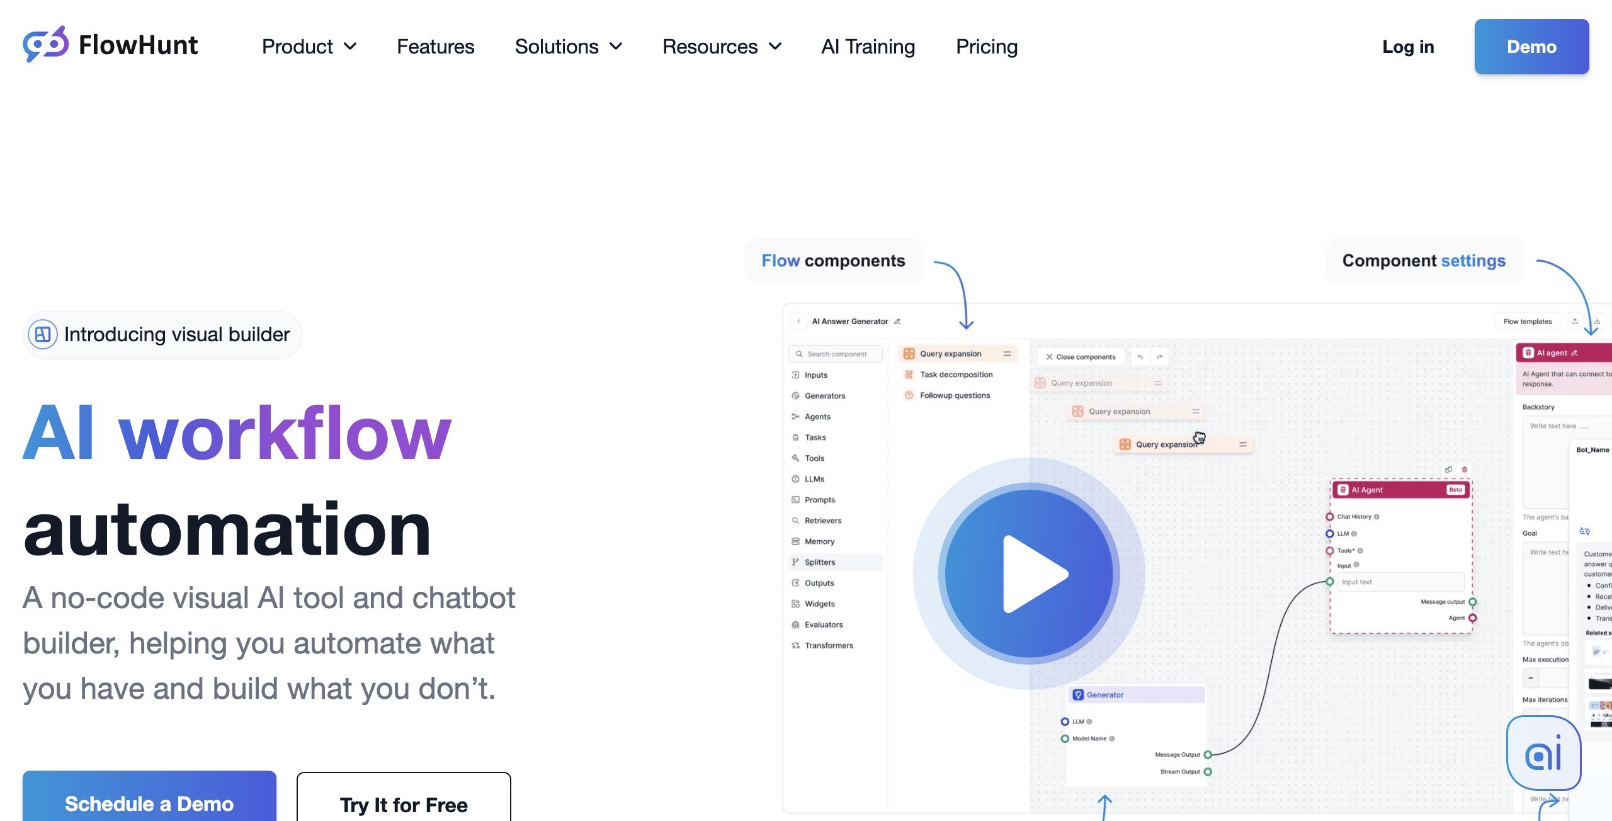Click the FlowHunt logo icon
Screen dimensions: 1612x821
coord(45,45)
